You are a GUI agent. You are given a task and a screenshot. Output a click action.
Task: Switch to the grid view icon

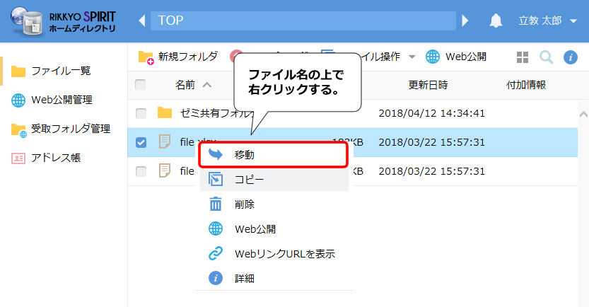pyautogui.click(x=523, y=57)
